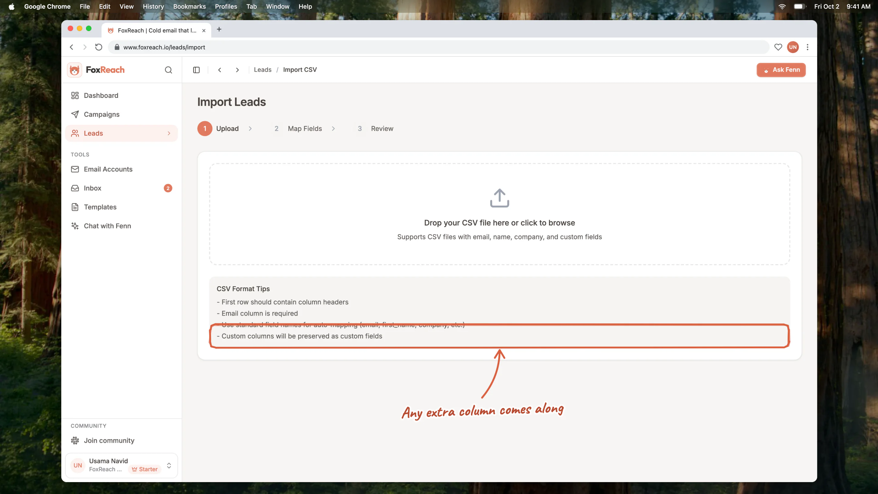Select step 1 Upload
The height and width of the screenshot is (494, 878).
[218, 128]
